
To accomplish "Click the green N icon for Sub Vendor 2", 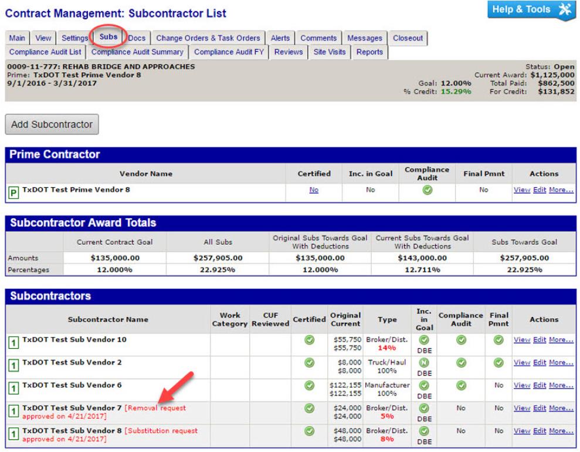I will (x=423, y=362).
